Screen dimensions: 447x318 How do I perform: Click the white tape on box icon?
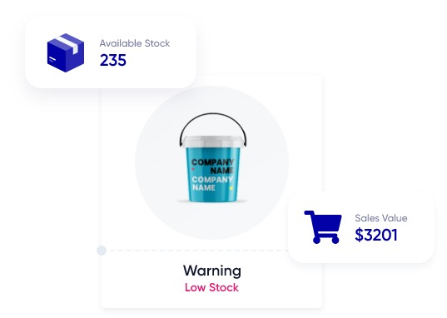pos(68,44)
